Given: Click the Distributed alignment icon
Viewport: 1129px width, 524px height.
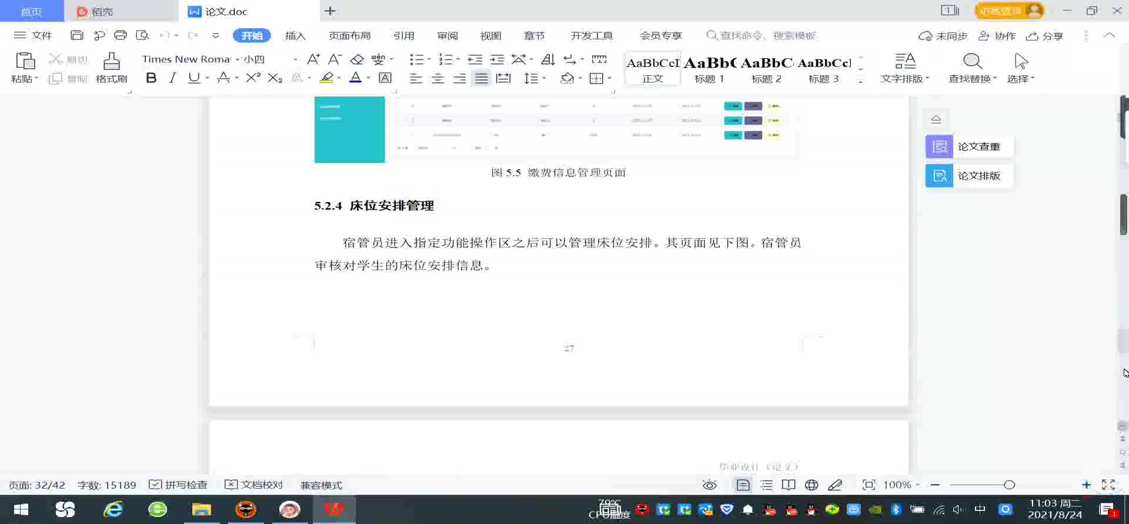Looking at the screenshot, I should pyautogui.click(x=503, y=78).
